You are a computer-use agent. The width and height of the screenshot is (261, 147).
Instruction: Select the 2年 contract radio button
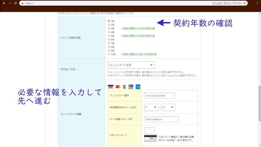click(109, 25)
